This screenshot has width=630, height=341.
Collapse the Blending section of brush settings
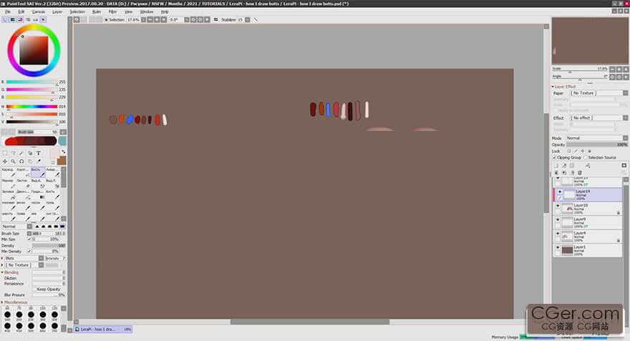(3, 272)
